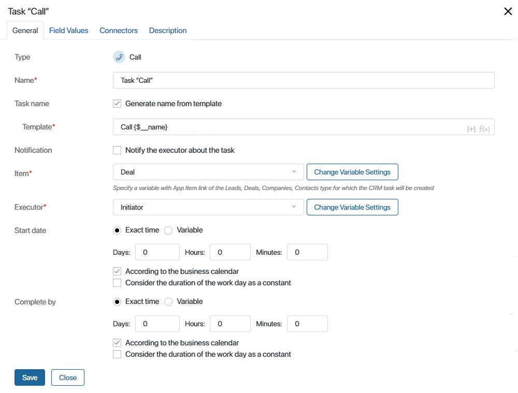Image resolution: width=518 pixels, height=393 pixels.
Task: Insert variable via {+} icon in Template
Action: (471, 129)
